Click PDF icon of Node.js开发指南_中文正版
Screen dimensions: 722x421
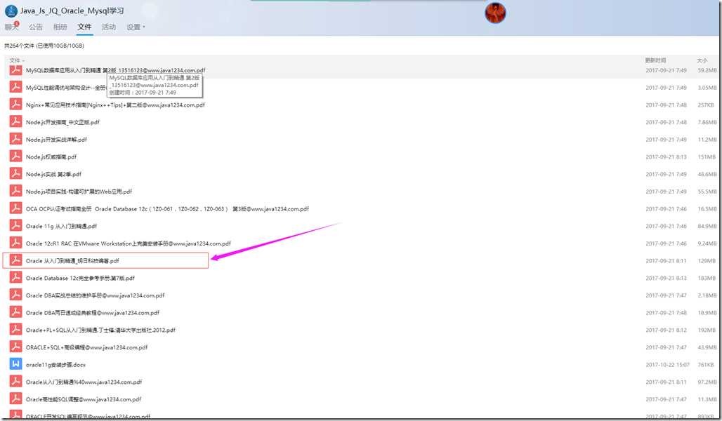15,122
